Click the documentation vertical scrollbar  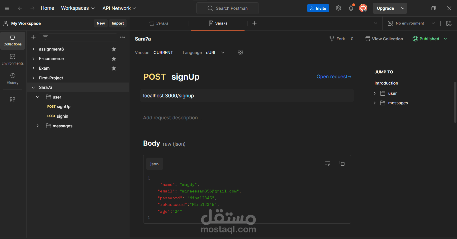click(x=455, y=102)
